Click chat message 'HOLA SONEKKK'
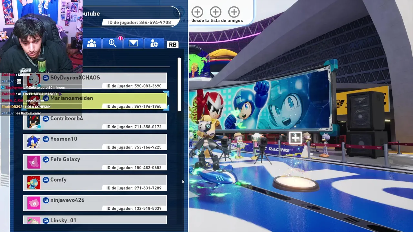 tap(38, 107)
